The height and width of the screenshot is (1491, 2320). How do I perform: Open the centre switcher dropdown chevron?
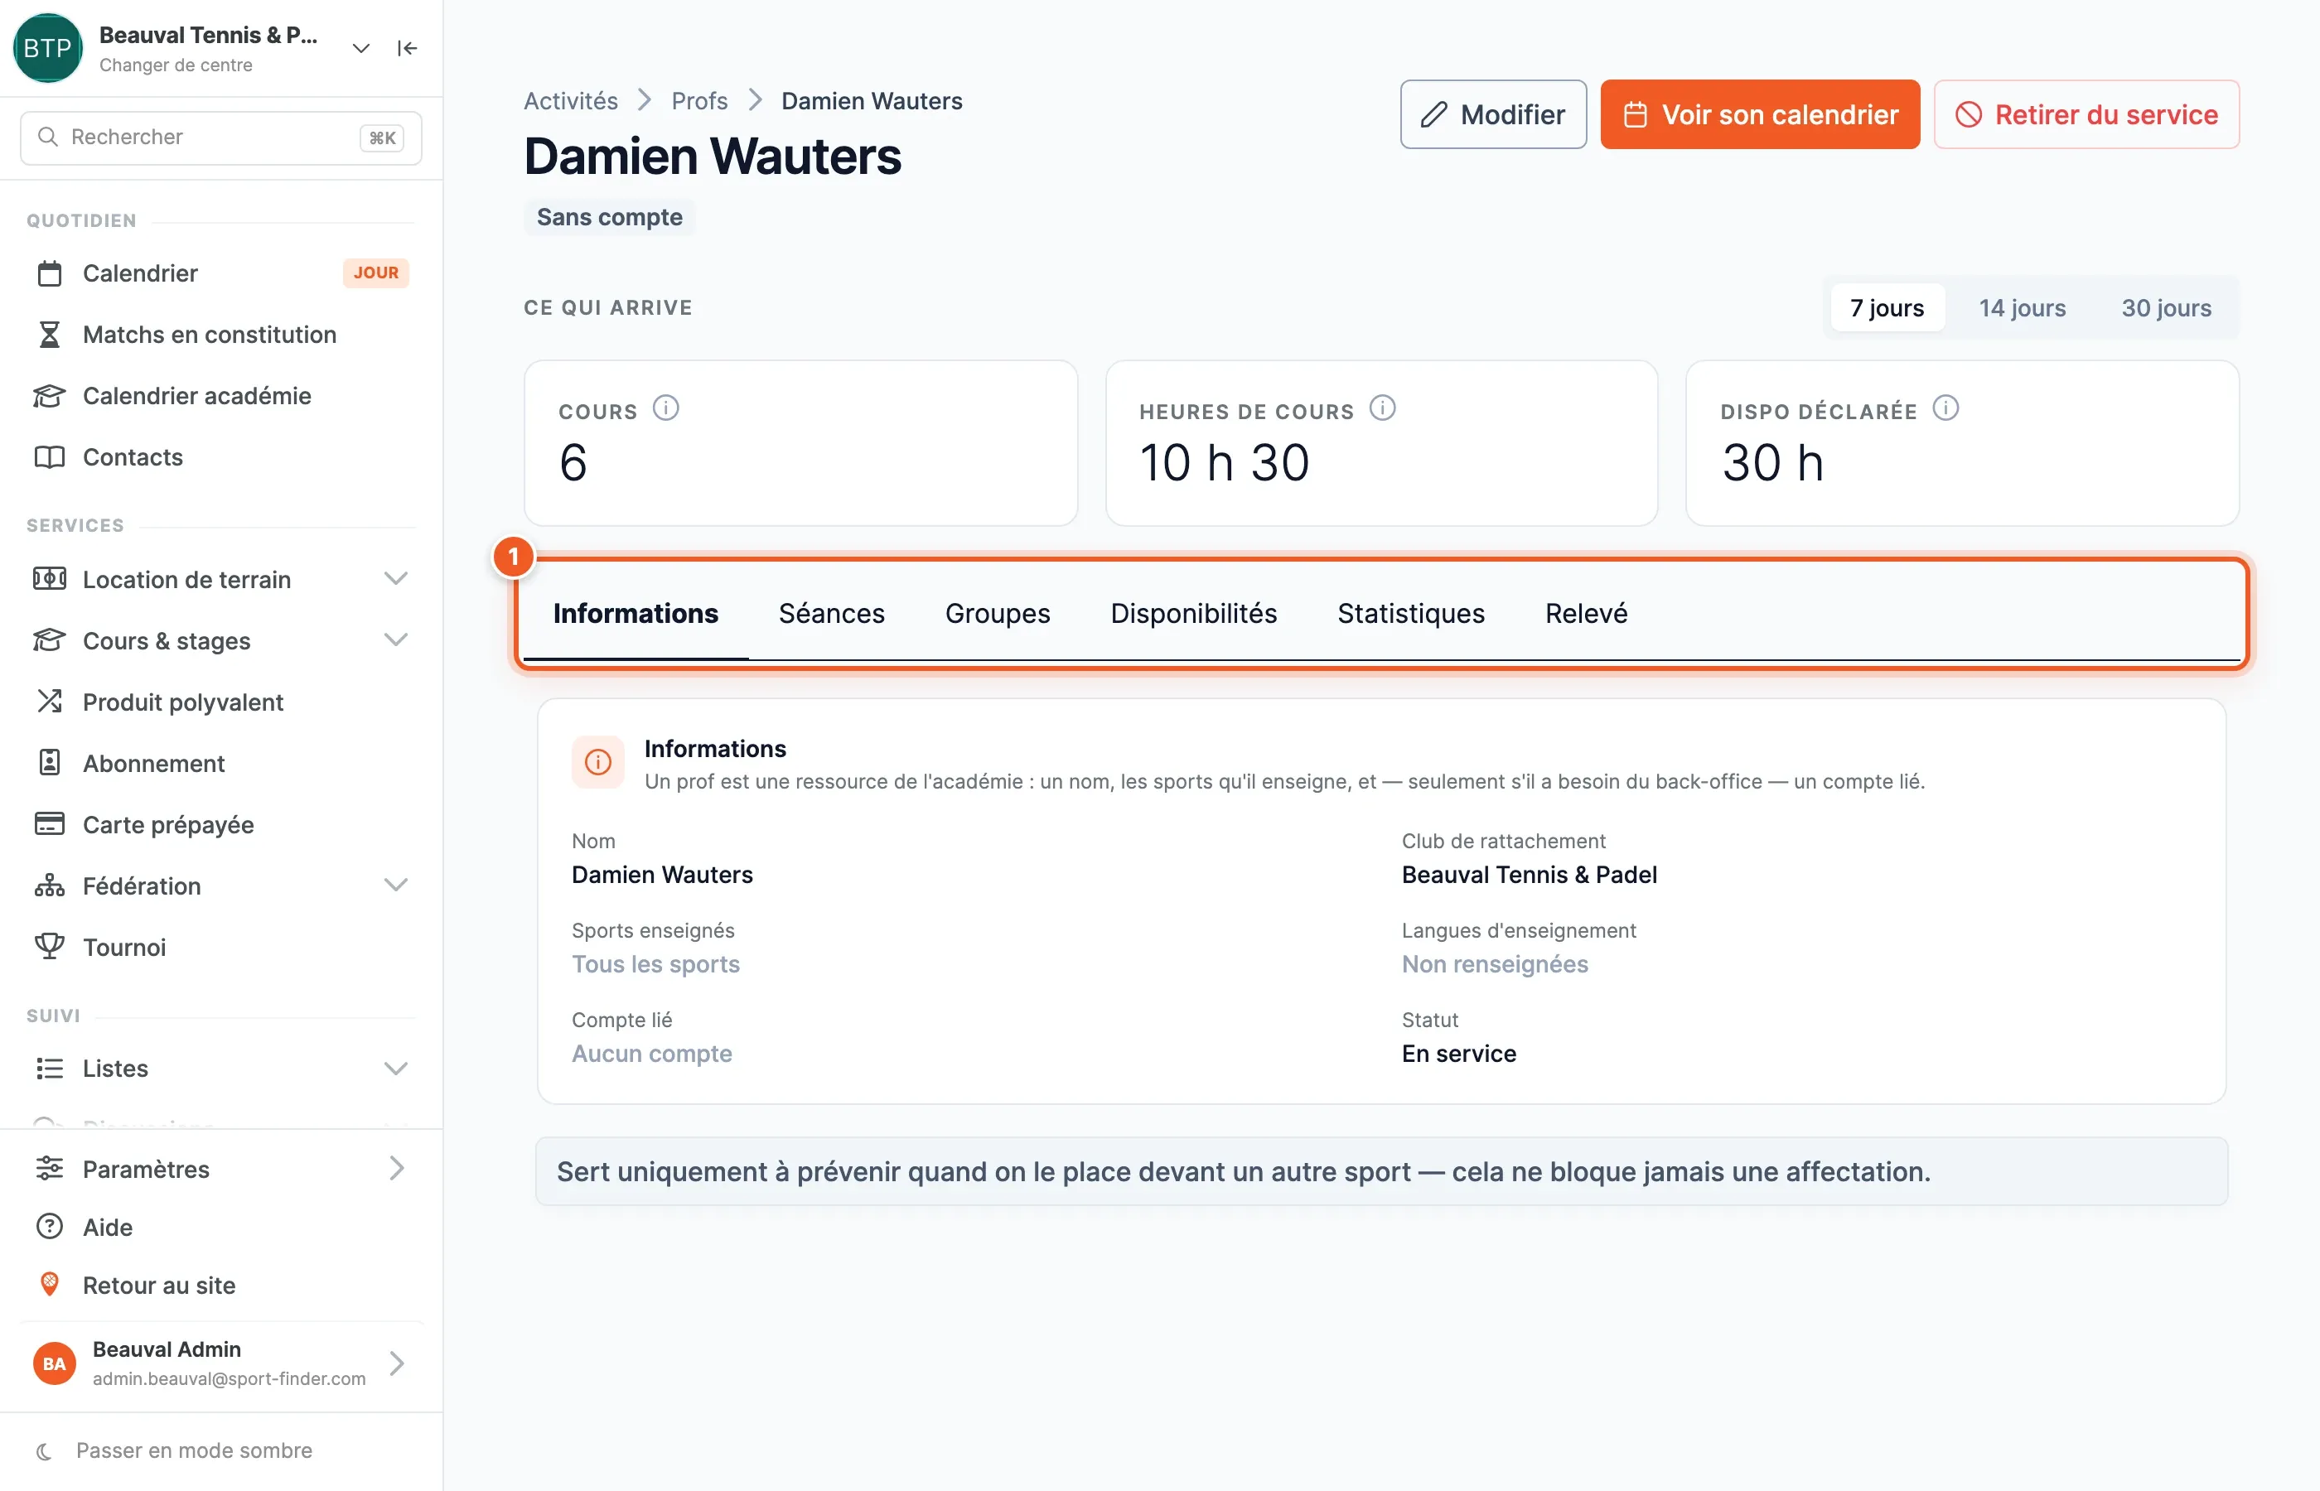coord(361,48)
